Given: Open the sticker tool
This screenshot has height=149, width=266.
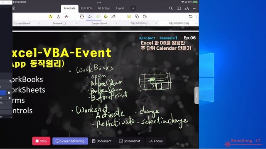Looking at the screenshot, I should [145, 17].
